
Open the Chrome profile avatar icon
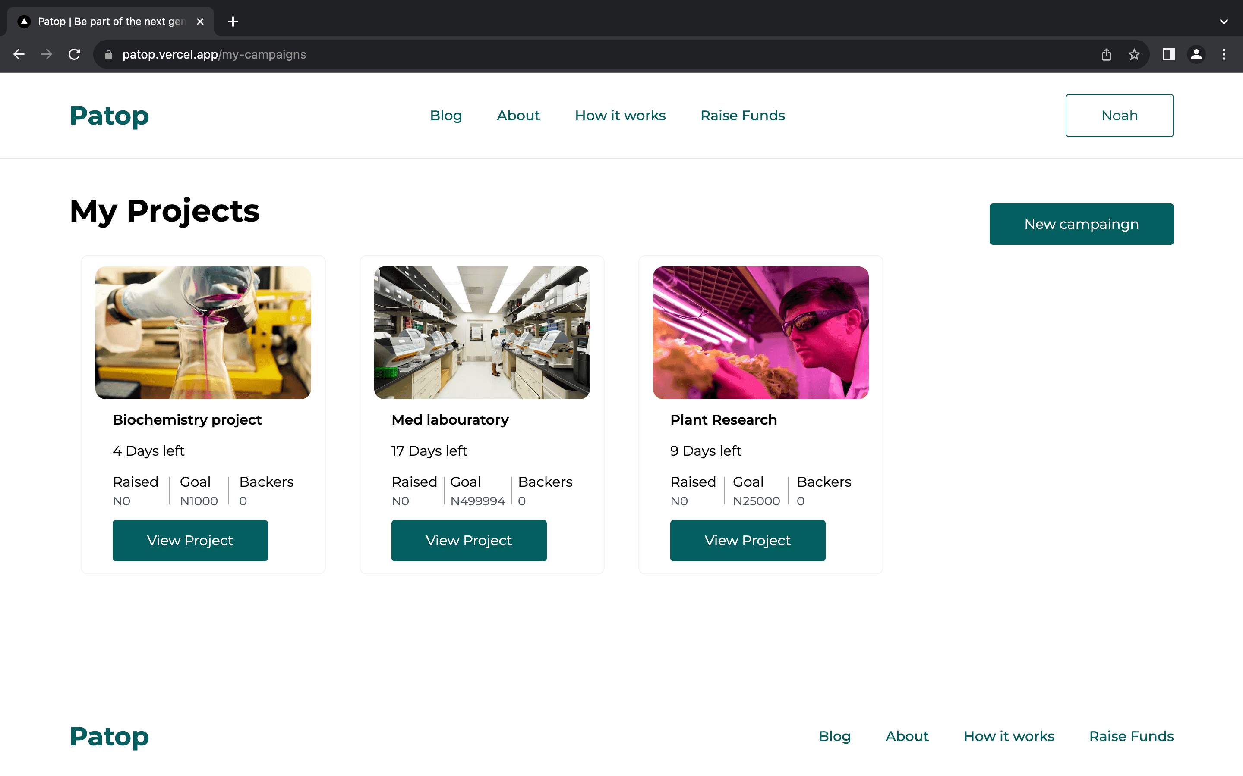pos(1196,54)
